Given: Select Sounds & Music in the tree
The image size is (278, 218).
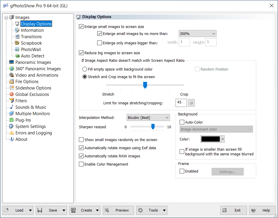Looking at the screenshot, I should tap(31, 107).
